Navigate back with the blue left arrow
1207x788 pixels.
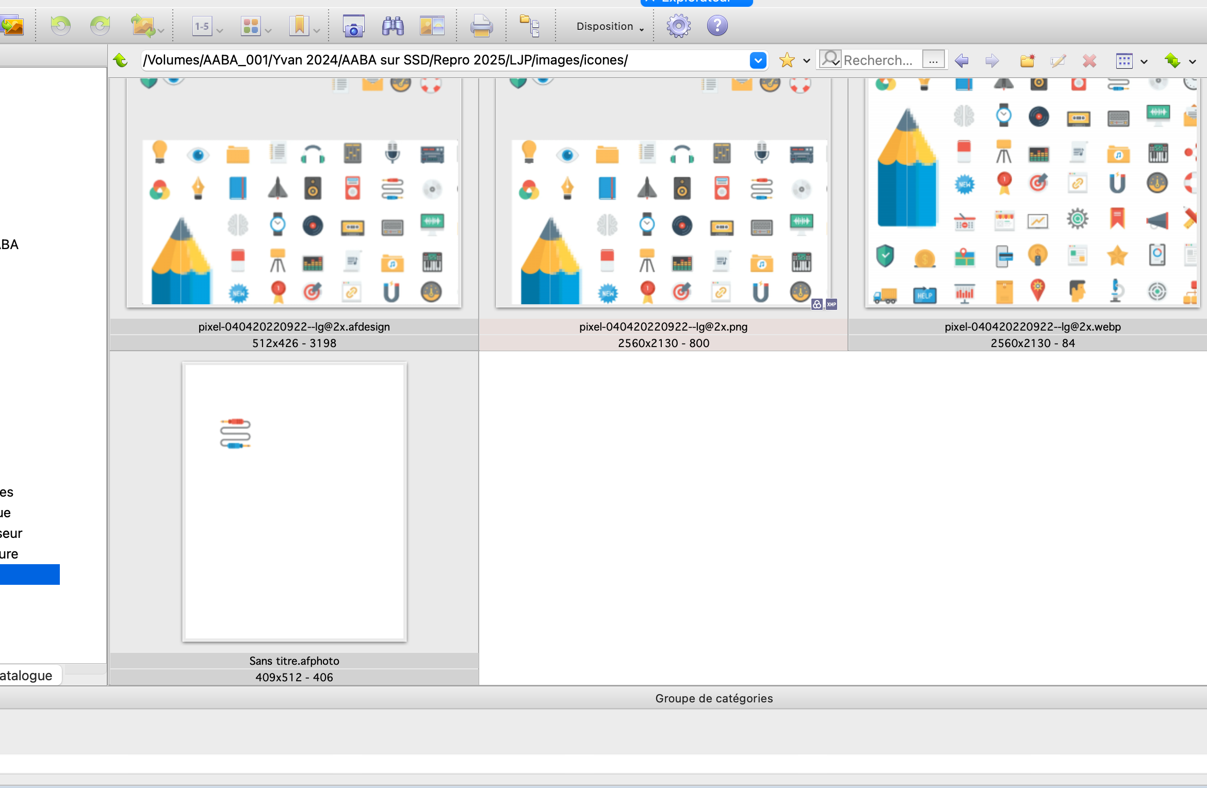click(961, 60)
